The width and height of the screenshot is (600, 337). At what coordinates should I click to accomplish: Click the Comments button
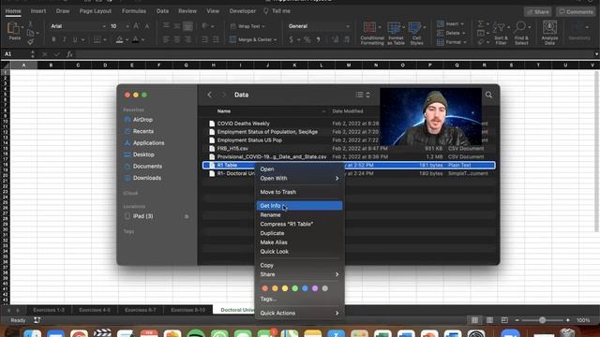click(576, 12)
